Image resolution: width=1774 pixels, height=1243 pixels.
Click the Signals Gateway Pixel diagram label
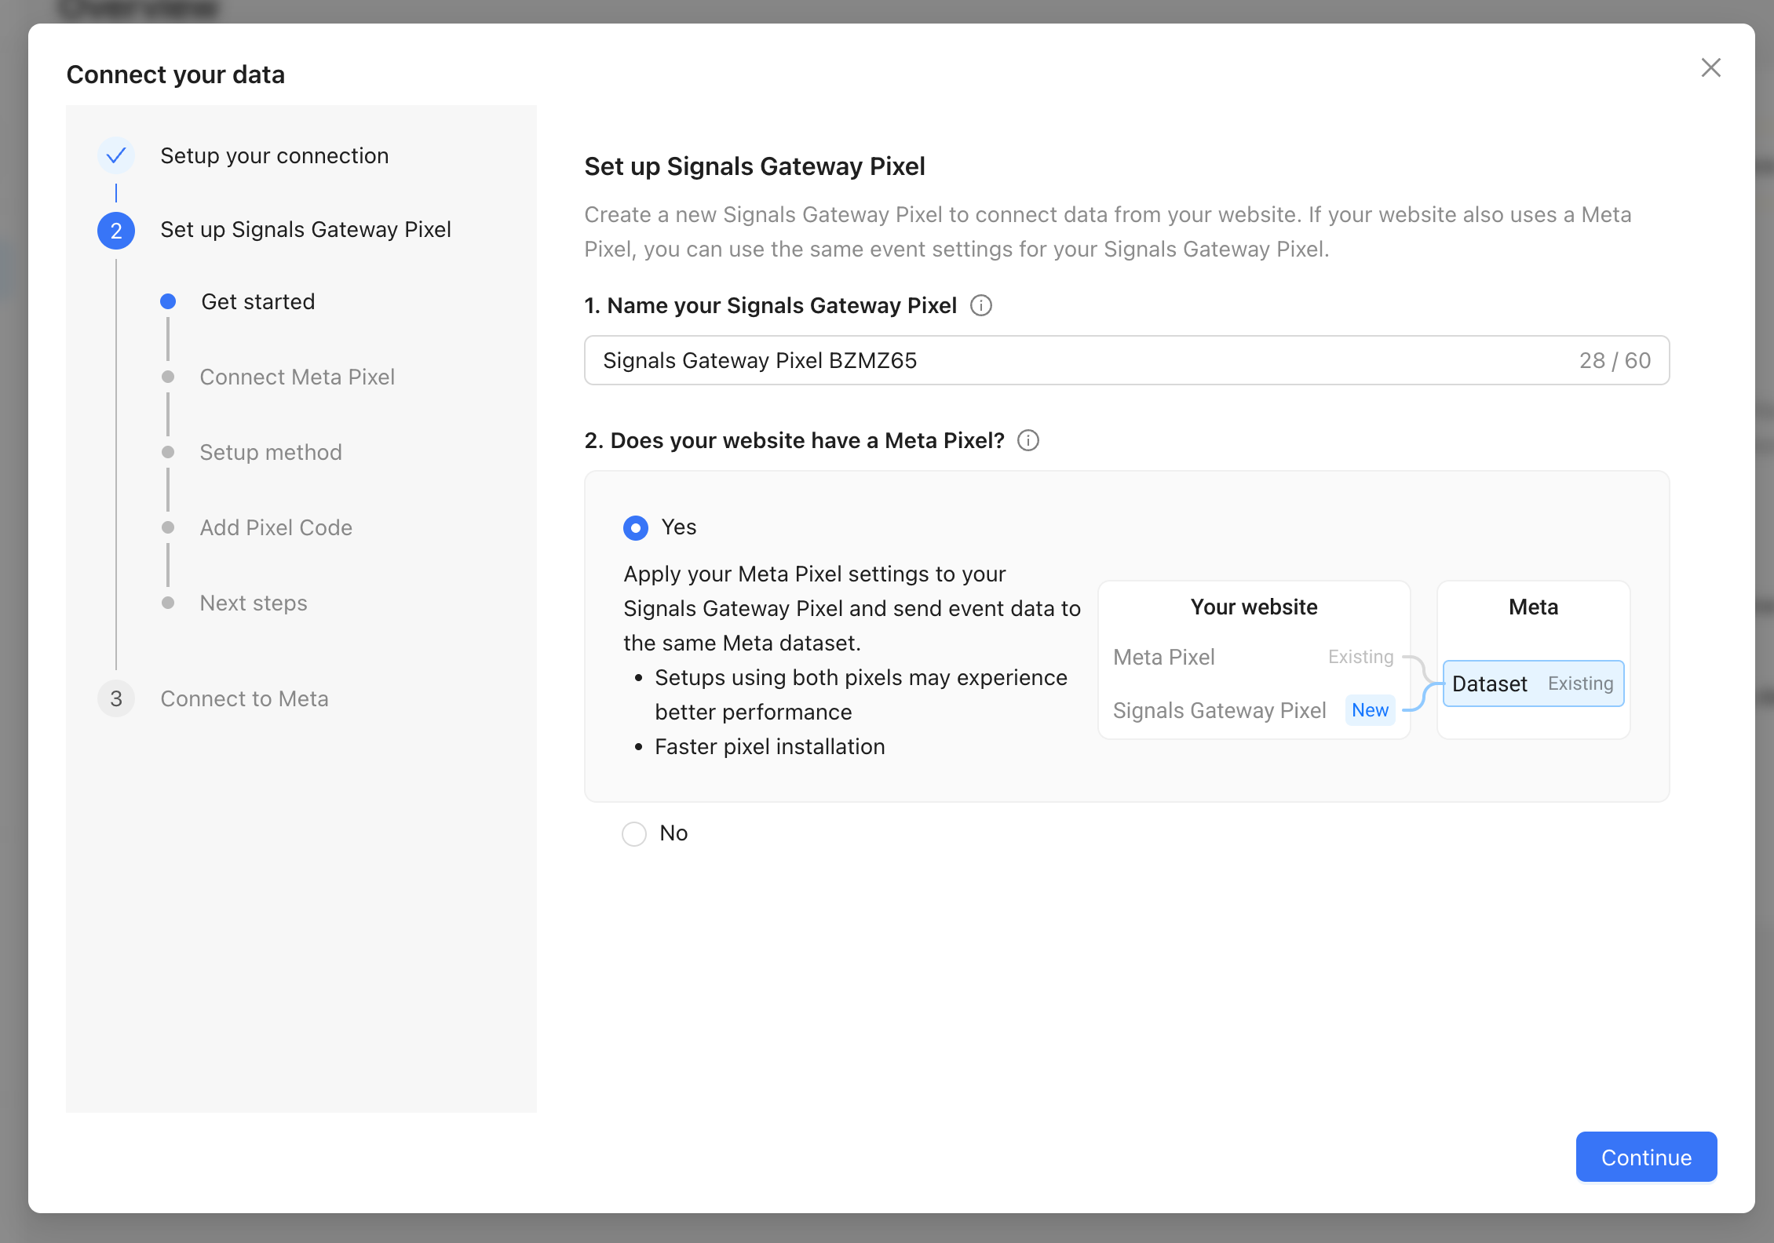[1219, 710]
